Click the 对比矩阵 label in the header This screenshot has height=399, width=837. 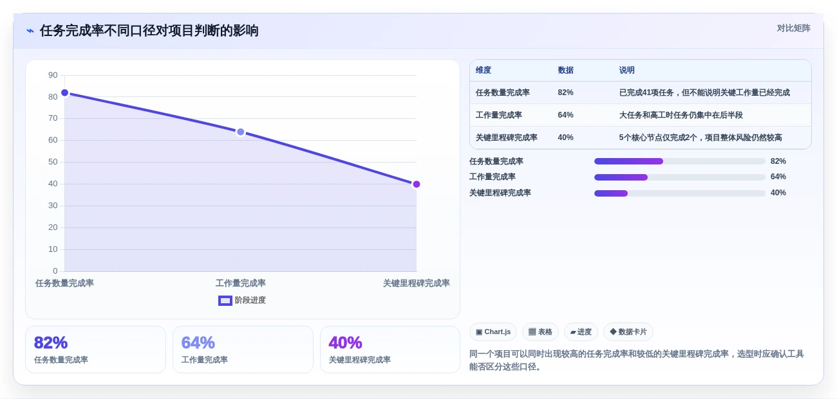click(793, 28)
